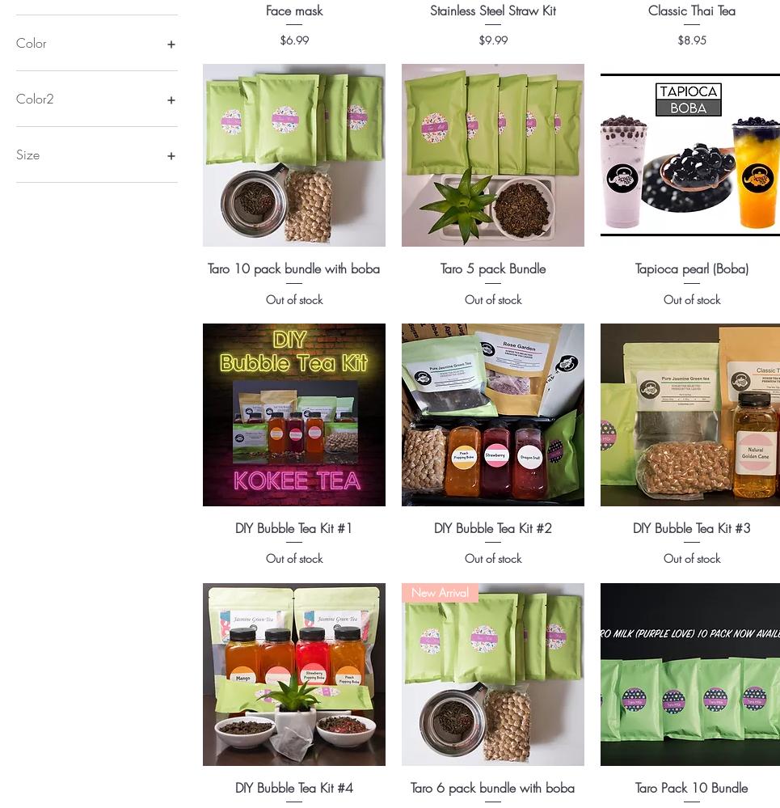Open Taro 5 pack Bundle product image
The height and width of the screenshot is (808, 780).
[x=493, y=155]
